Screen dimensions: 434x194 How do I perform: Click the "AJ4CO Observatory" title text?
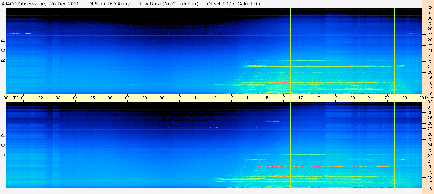(x=25, y=4)
